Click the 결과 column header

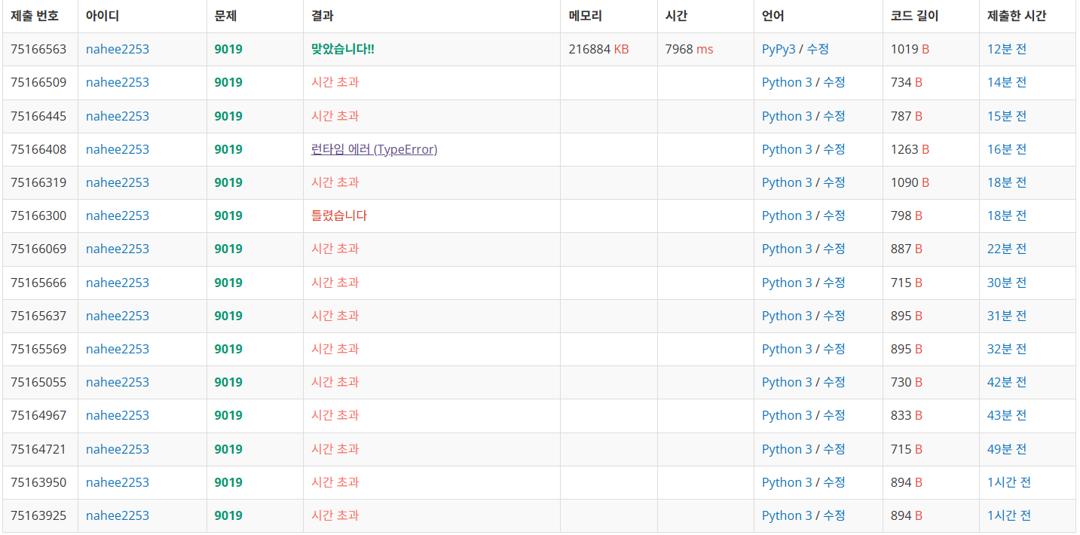pyautogui.click(x=323, y=16)
